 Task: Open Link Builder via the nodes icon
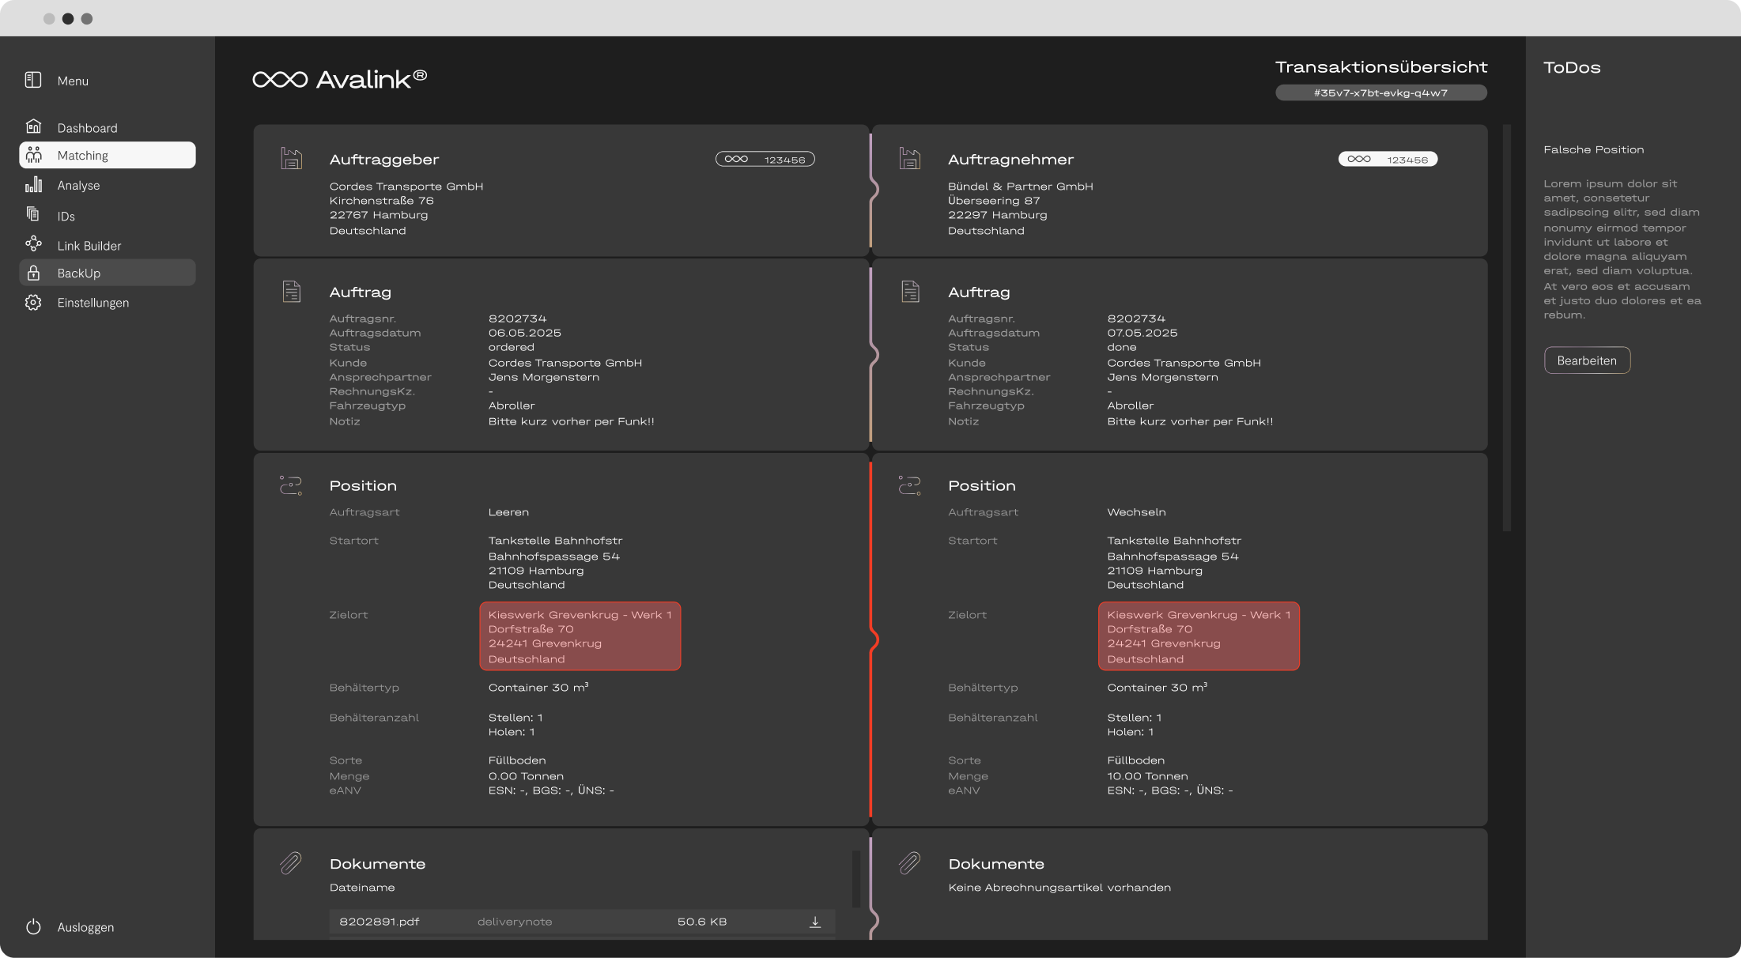click(33, 243)
